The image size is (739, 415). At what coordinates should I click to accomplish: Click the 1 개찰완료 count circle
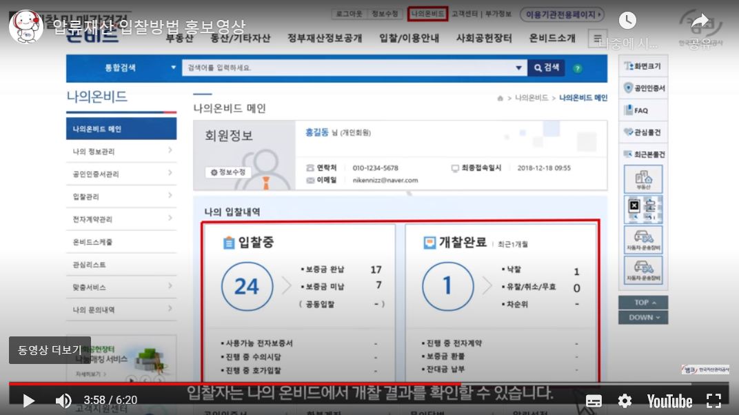pos(447,286)
